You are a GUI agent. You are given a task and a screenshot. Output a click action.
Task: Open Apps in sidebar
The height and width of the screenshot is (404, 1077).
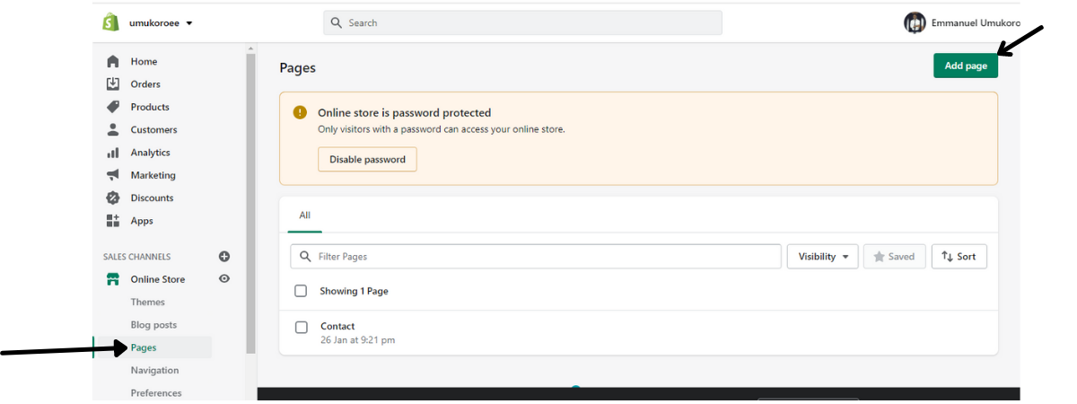pos(142,221)
